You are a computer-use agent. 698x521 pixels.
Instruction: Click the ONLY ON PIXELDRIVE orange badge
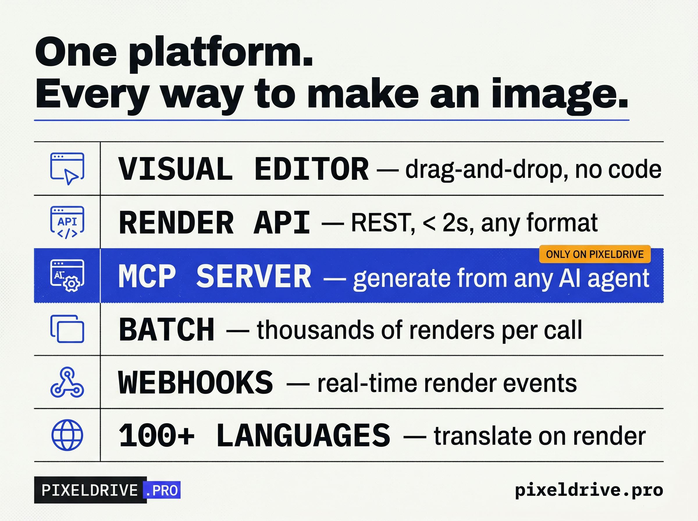tap(595, 254)
